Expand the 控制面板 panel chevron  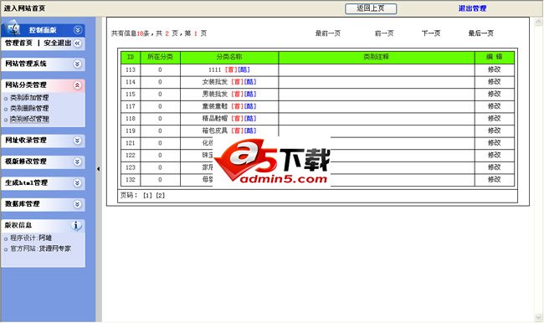tap(77, 30)
